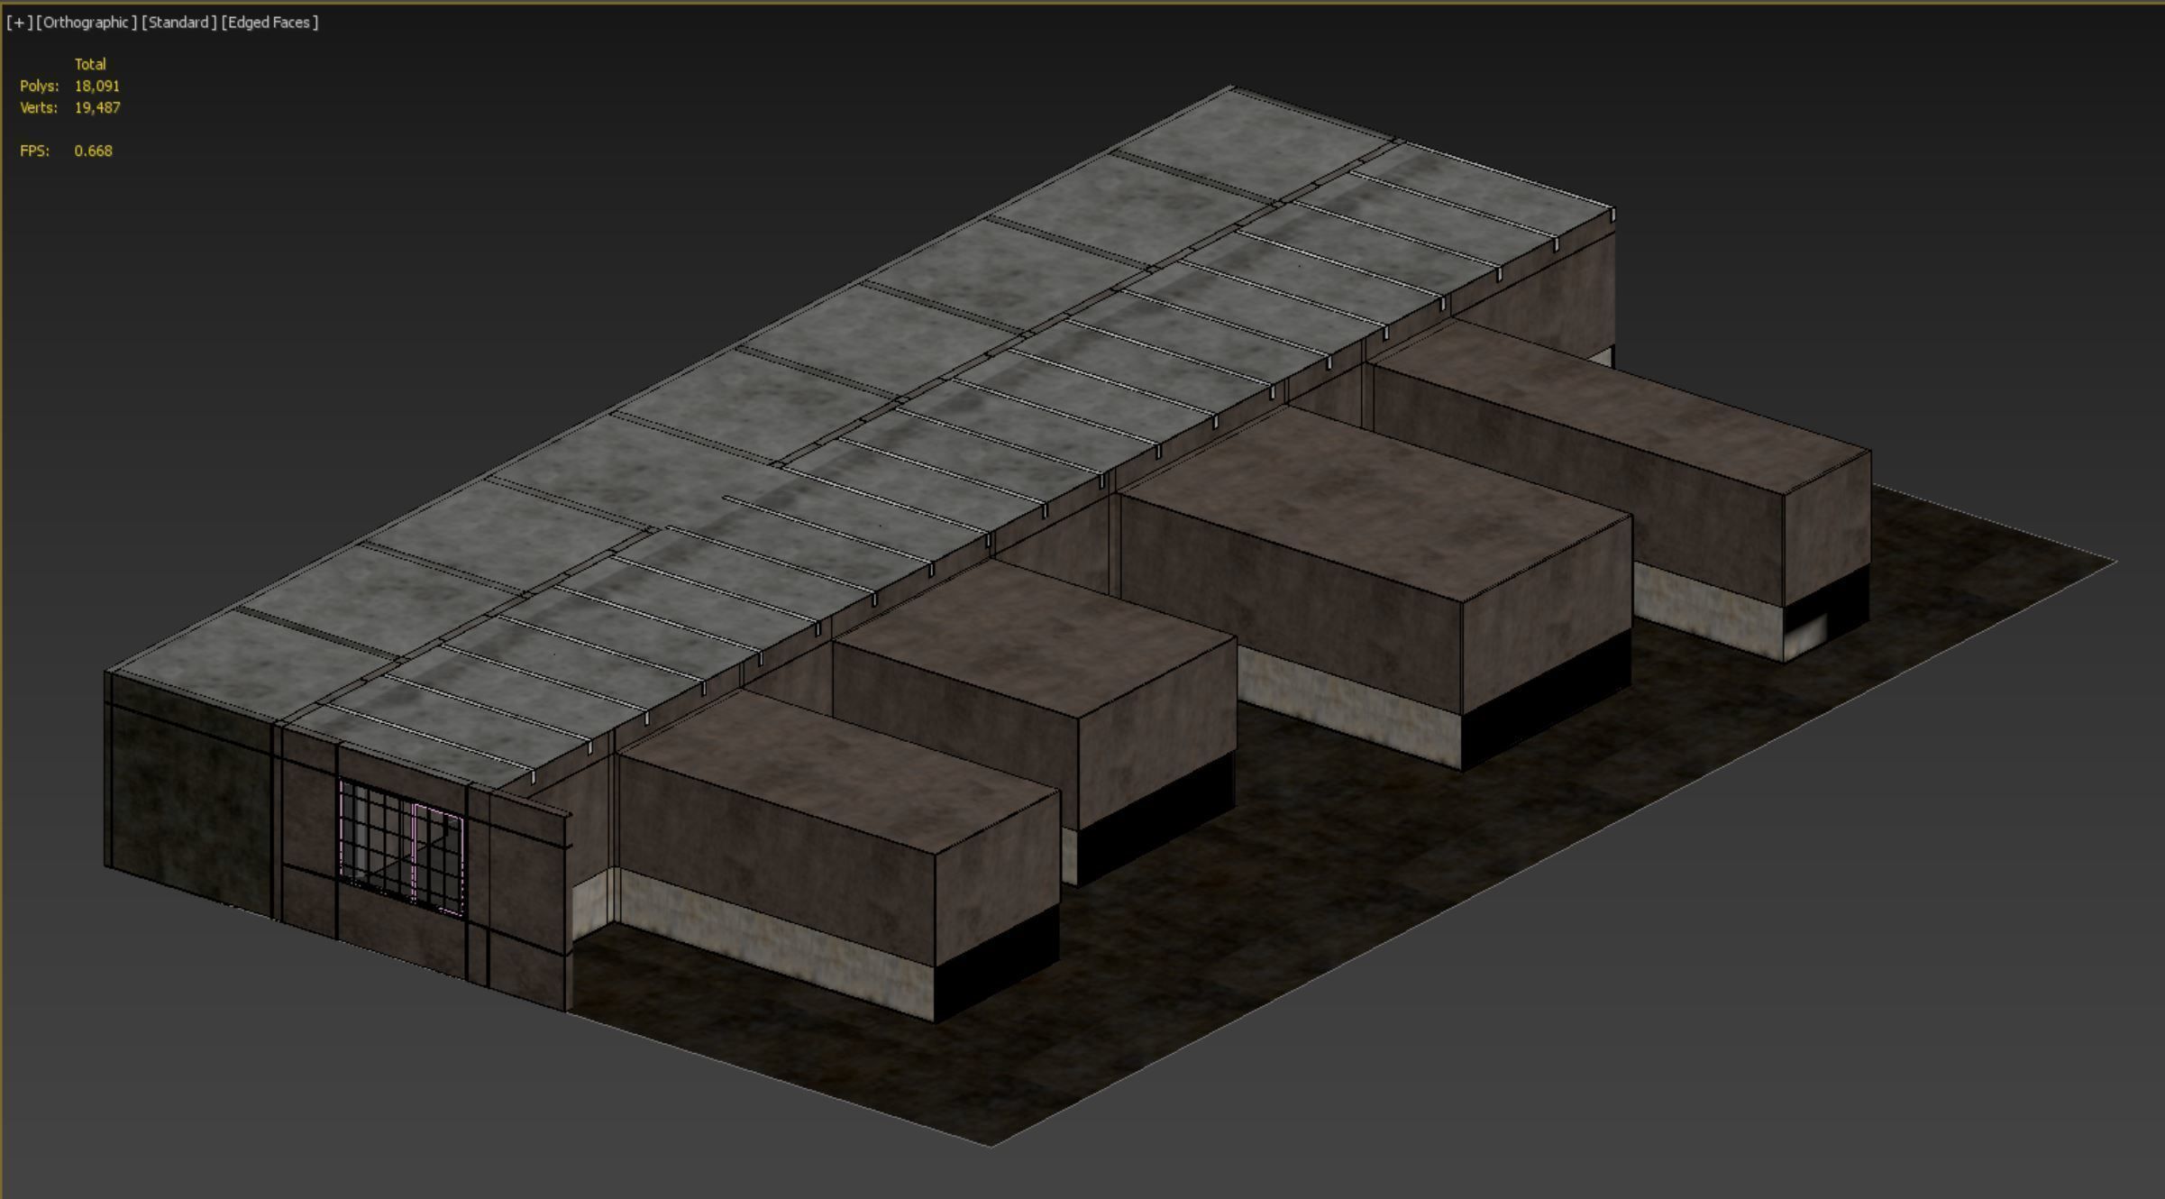Click the FPS readout value
Image resolution: width=2165 pixels, height=1199 pixels.
(93, 151)
